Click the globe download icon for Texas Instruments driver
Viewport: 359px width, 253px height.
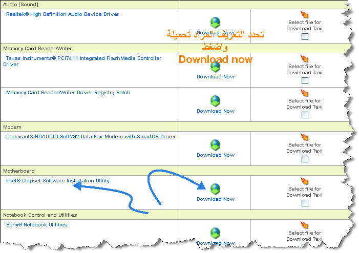click(x=215, y=67)
